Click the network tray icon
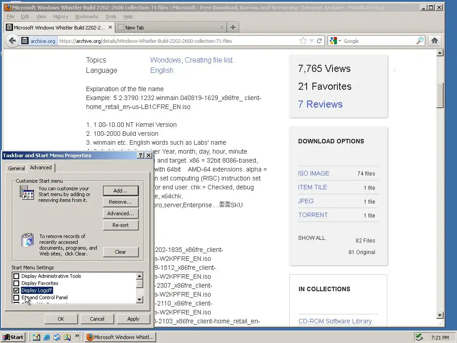Image resolution: width=457 pixels, height=343 pixels. point(419,337)
